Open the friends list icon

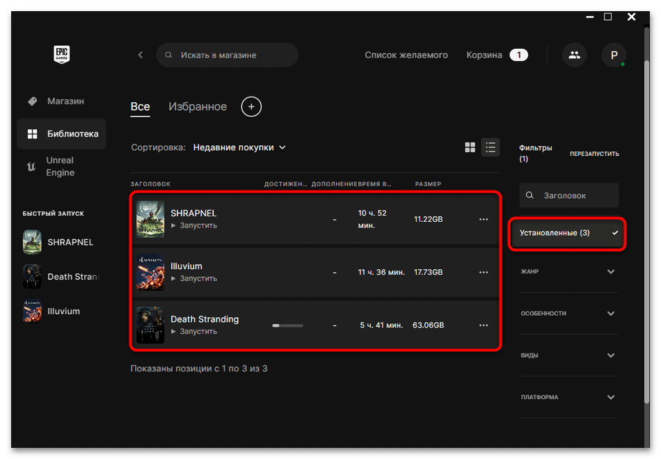click(x=574, y=55)
